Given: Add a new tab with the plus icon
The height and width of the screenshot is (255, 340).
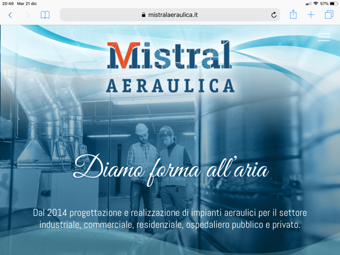Looking at the screenshot, I should [x=311, y=15].
